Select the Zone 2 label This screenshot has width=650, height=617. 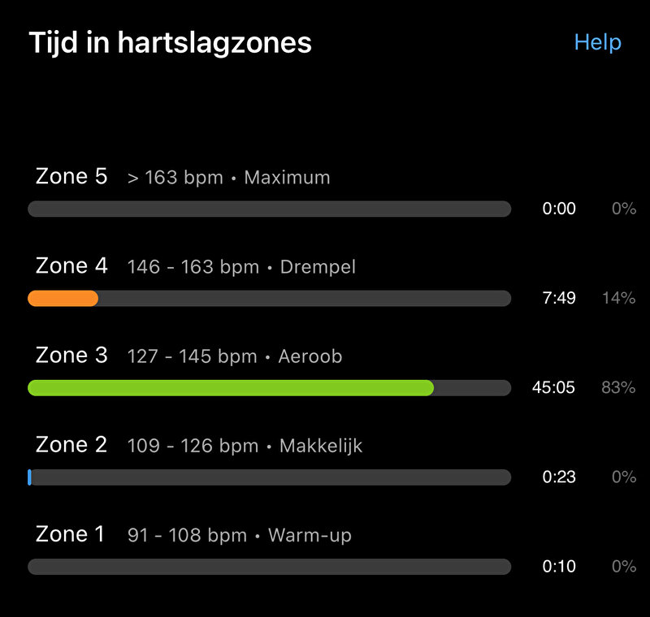pyautogui.click(x=71, y=445)
